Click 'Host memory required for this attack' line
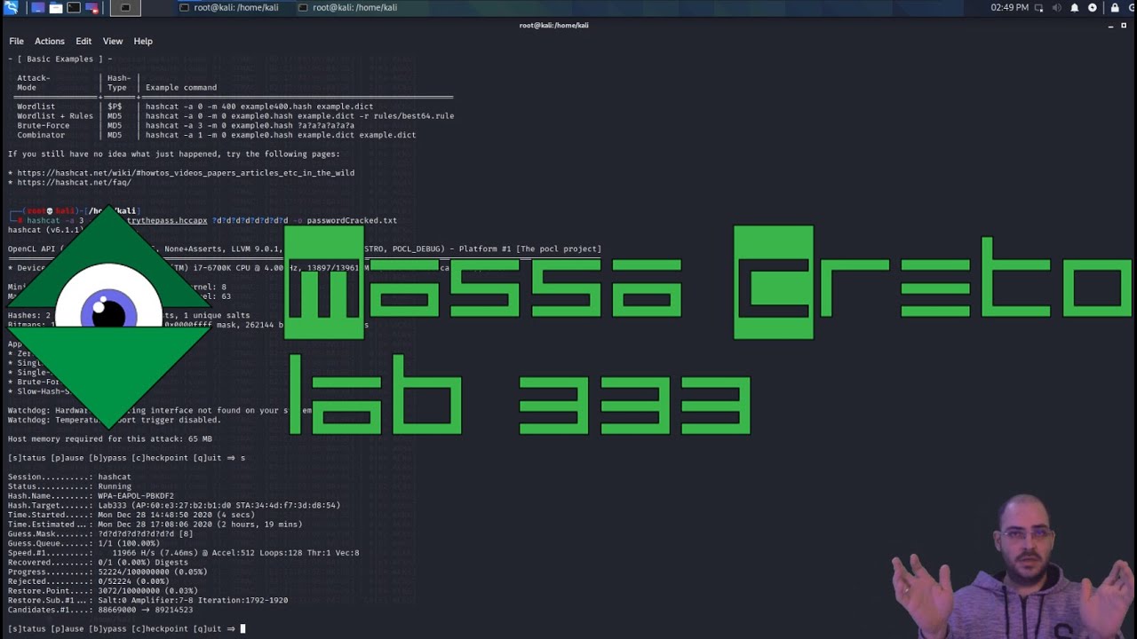The height and width of the screenshot is (639, 1137). 110,439
